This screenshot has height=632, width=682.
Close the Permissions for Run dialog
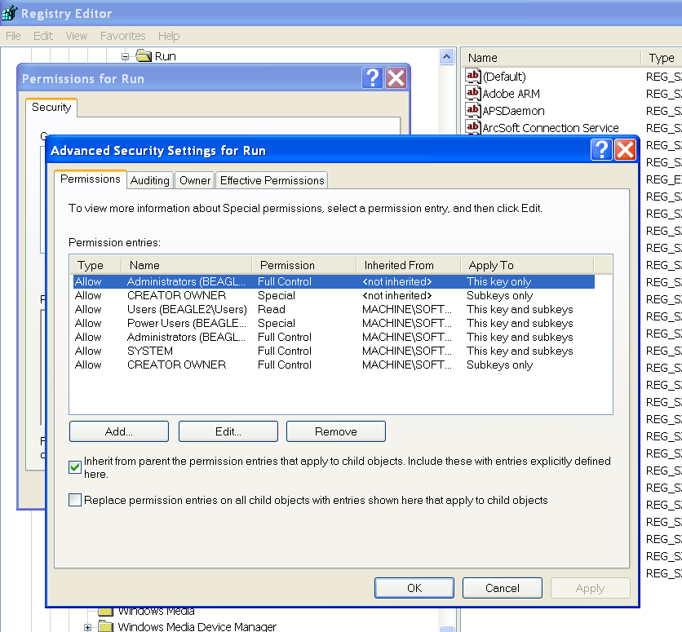pyautogui.click(x=396, y=78)
